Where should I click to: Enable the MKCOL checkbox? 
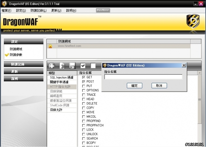click(x=84, y=117)
